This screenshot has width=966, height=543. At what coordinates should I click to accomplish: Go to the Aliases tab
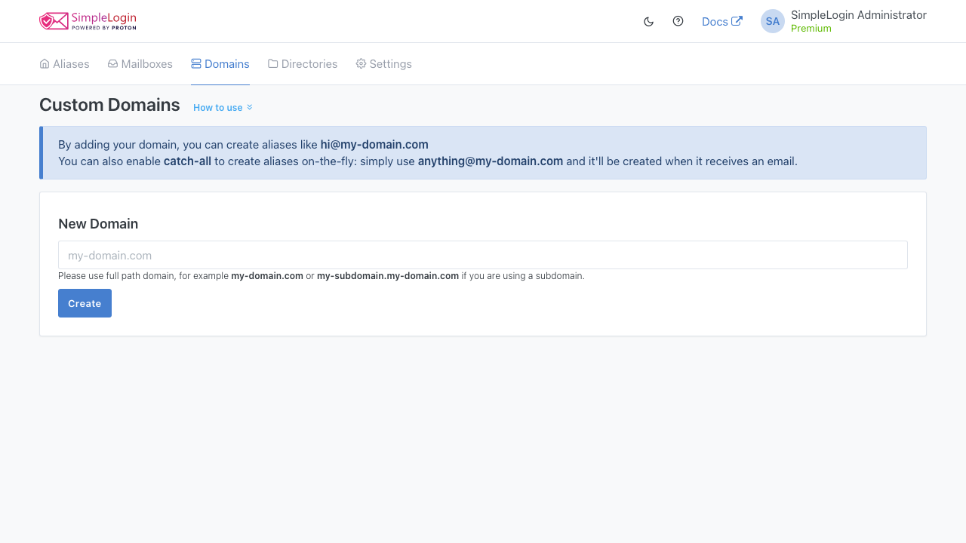(x=64, y=64)
